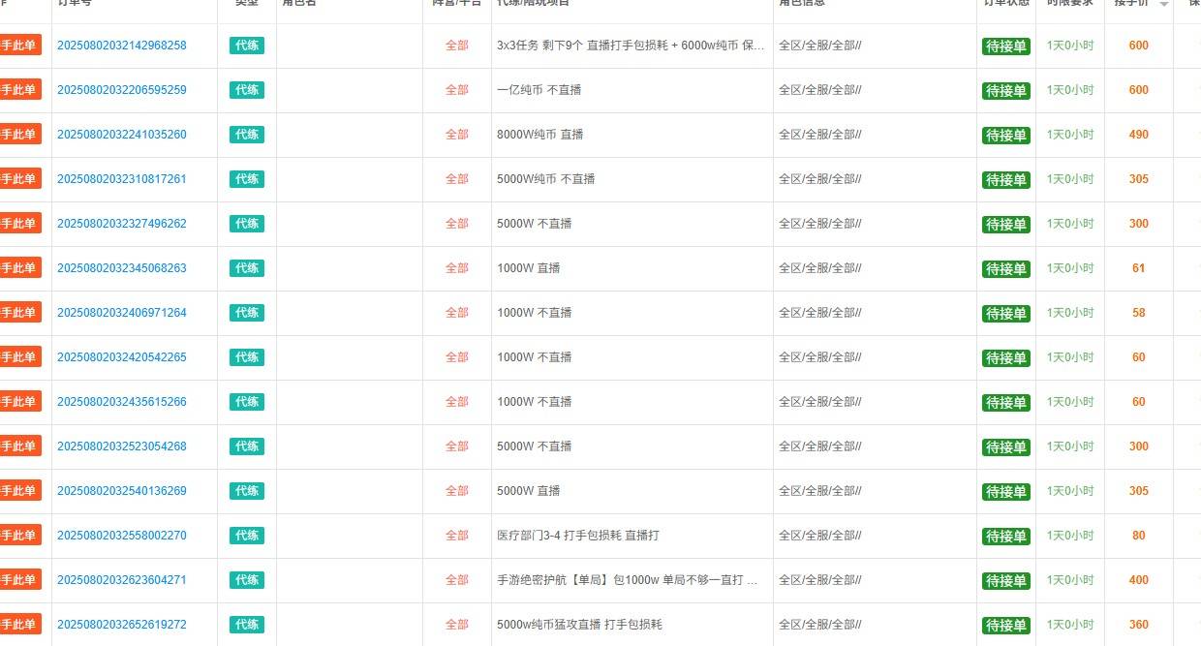Click 待接单 status of the 3x3任务 order
The height and width of the screenshot is (646, 1201).
click(1006, 46)
